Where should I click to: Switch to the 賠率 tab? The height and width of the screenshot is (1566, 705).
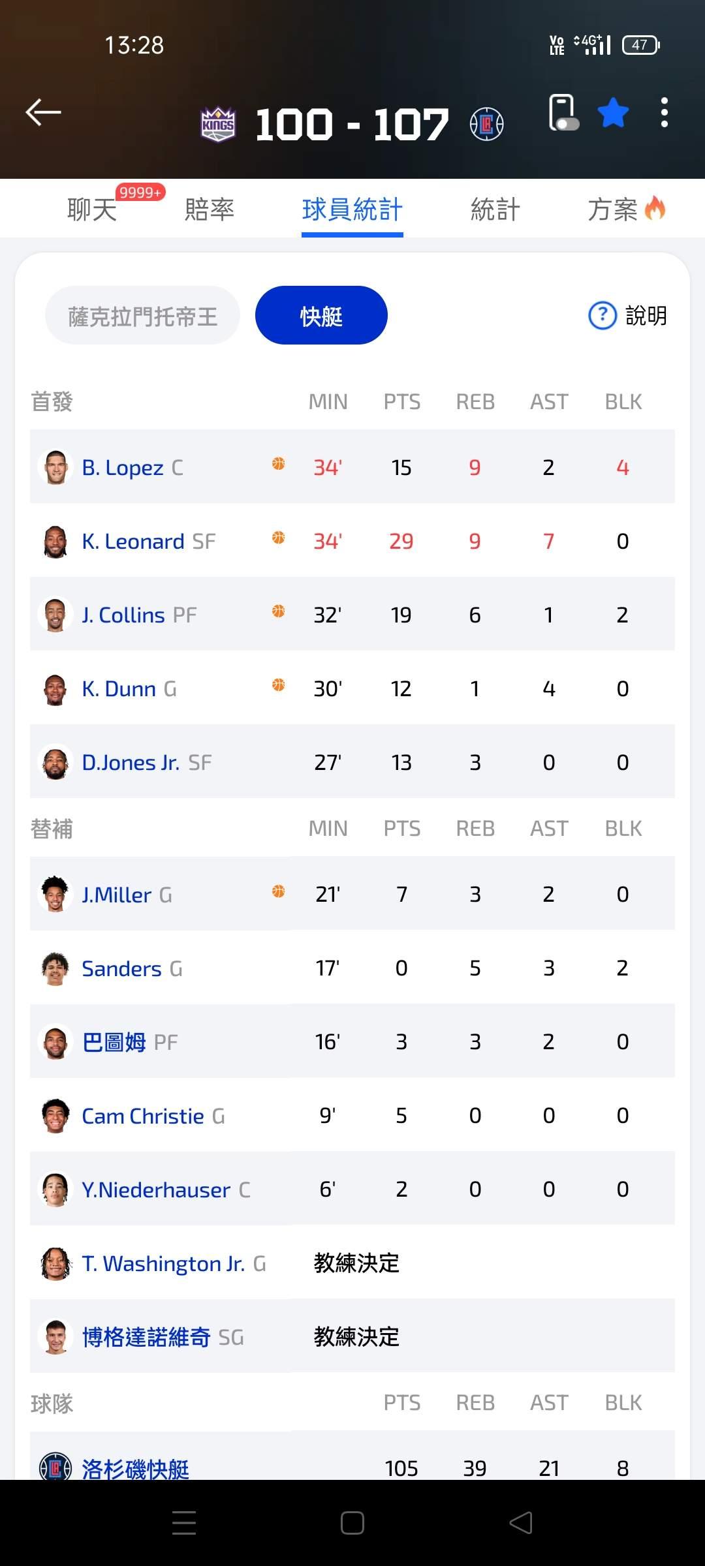[210, 209]
